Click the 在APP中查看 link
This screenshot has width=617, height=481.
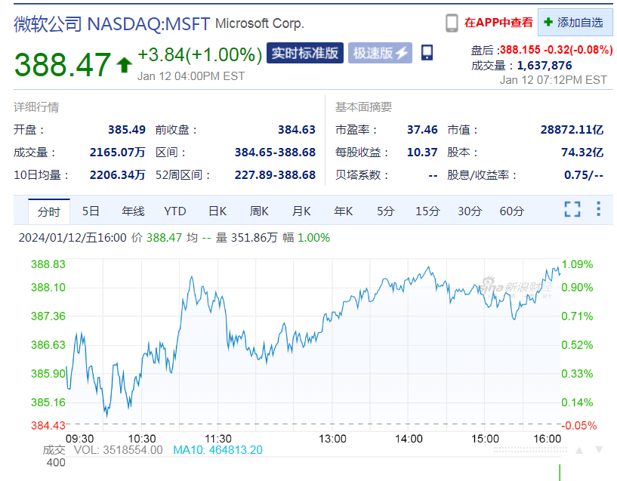(x=498, y=23)
